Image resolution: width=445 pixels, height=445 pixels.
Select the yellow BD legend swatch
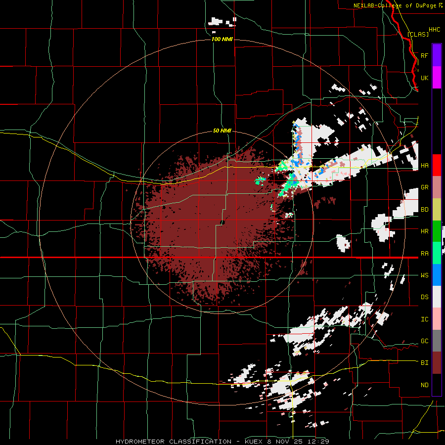[x=437, y=209]
